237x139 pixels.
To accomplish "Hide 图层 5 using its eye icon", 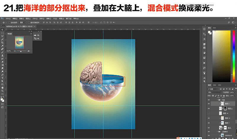I will [x=209, y=108].
